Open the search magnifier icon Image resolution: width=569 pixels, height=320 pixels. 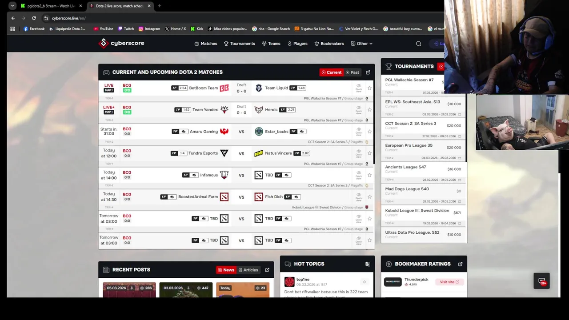[x=418, y=44]
